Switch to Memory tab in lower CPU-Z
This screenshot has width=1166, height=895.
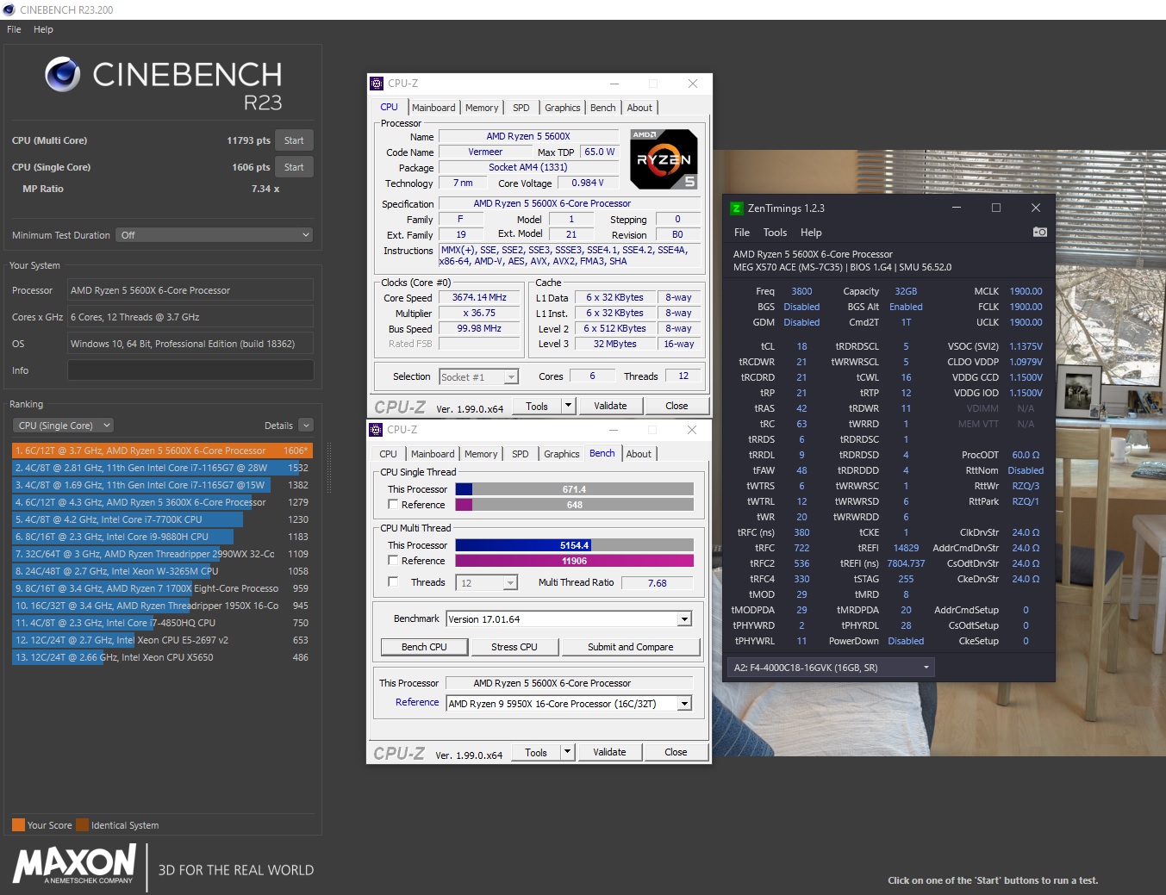(x=481, y=454)
